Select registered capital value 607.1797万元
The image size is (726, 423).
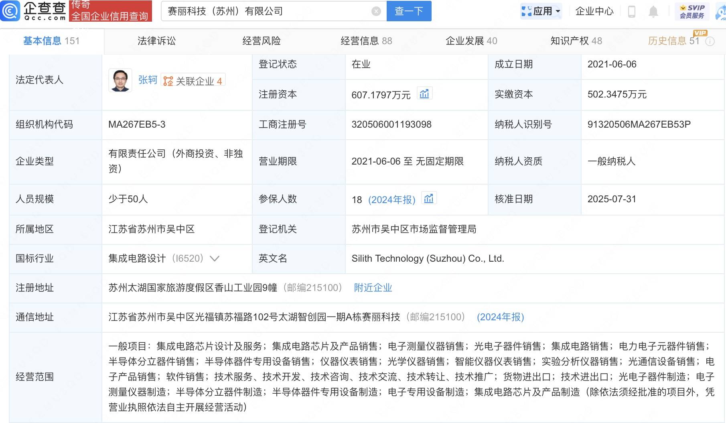pos(381,95)
